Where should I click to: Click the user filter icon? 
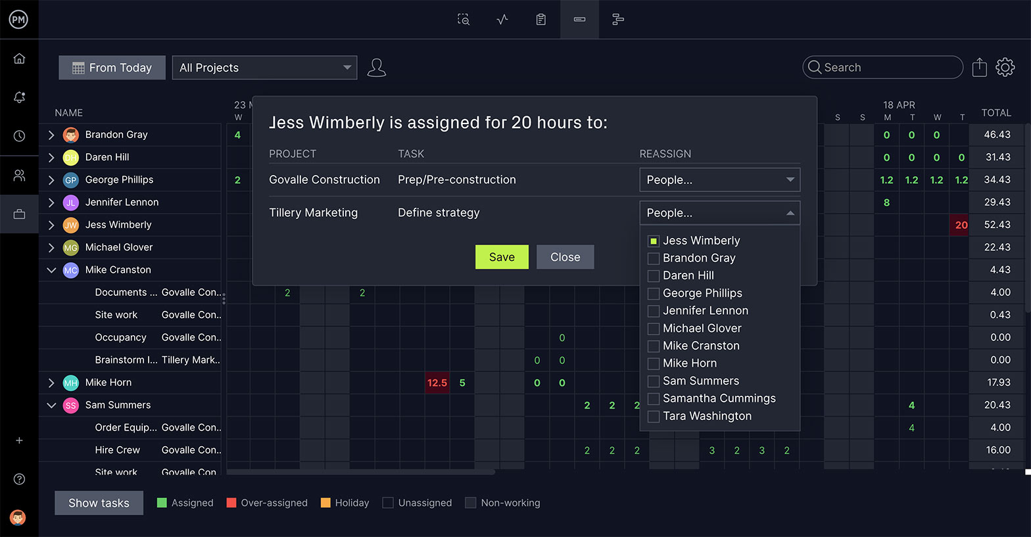pyautogui.click(x=376, y=67)
